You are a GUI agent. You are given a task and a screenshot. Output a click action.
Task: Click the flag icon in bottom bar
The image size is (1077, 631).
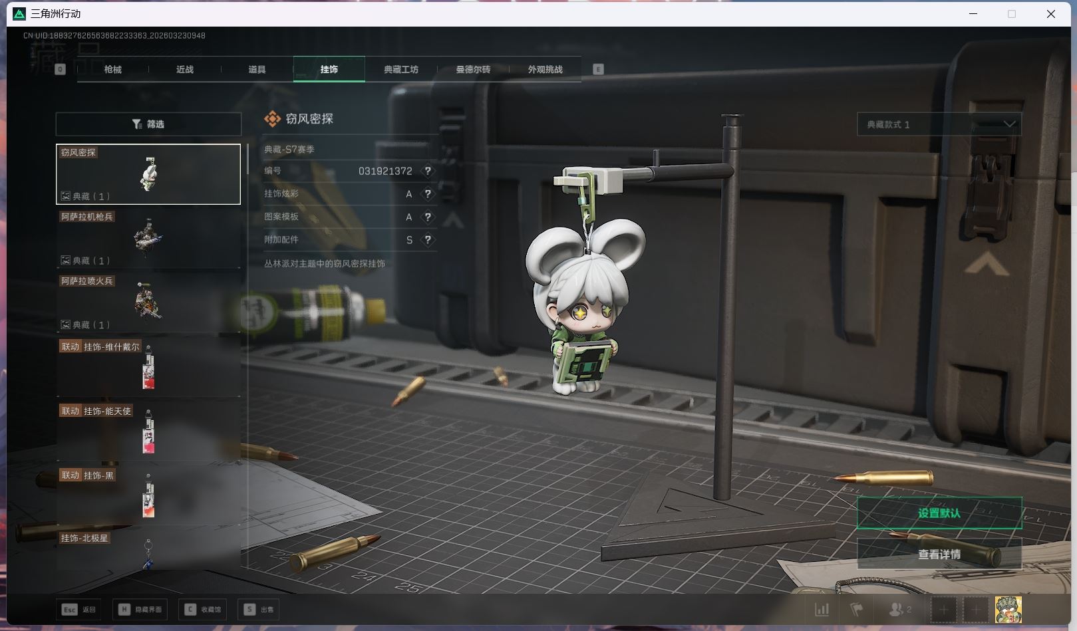(857, 609)
